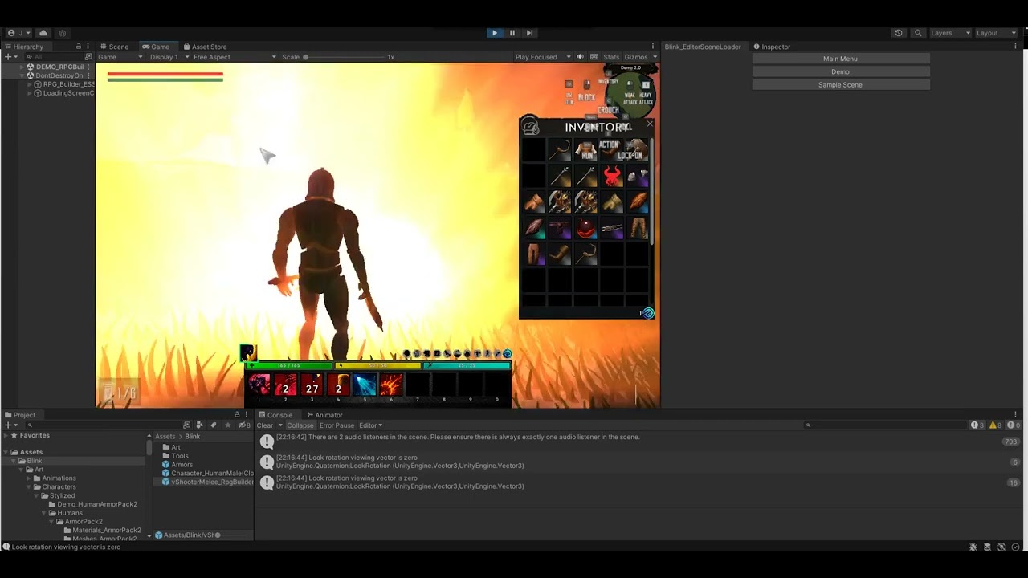Select the red demon mask inventory item
This screenshot has height=578, width=1028.
coord(612,176)
